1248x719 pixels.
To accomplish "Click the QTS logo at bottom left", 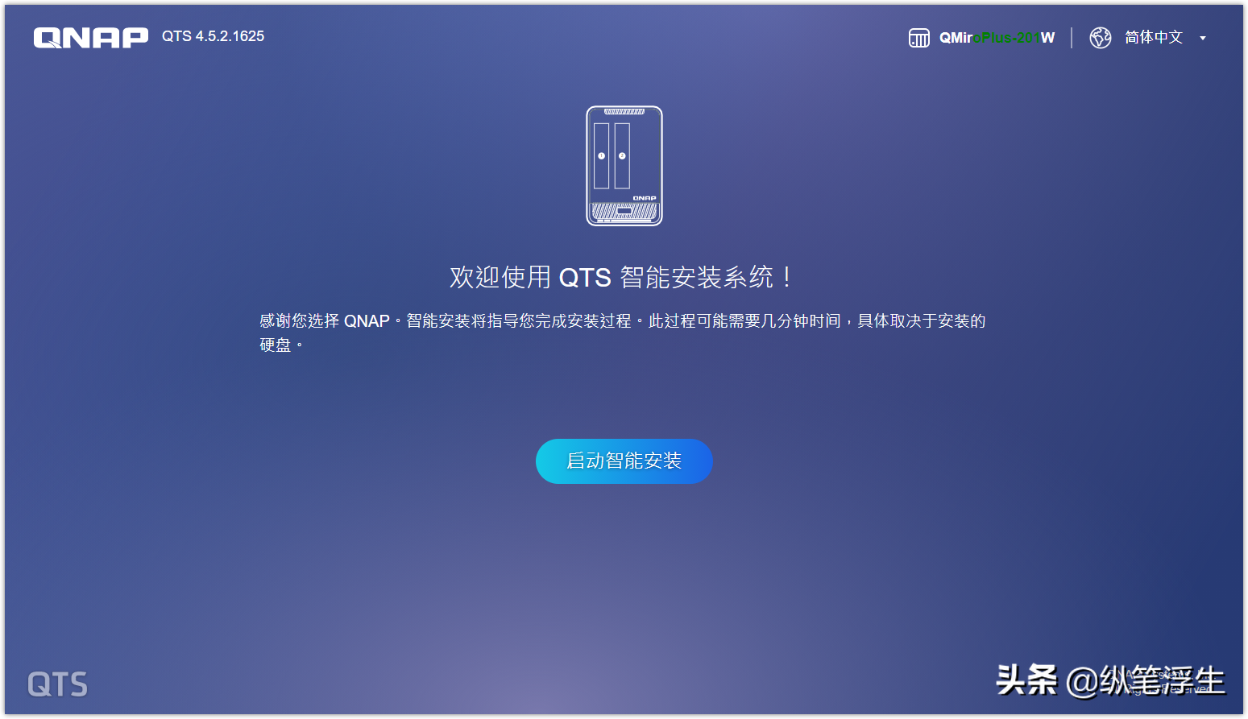I will pos(57,684).
